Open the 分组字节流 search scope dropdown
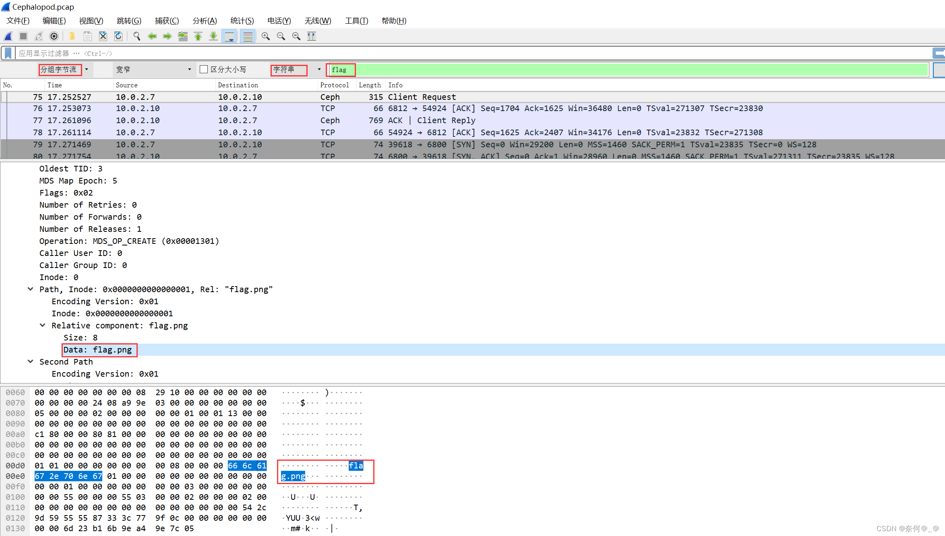This screenshot has width=945, height=536. (x=66, y=70)
